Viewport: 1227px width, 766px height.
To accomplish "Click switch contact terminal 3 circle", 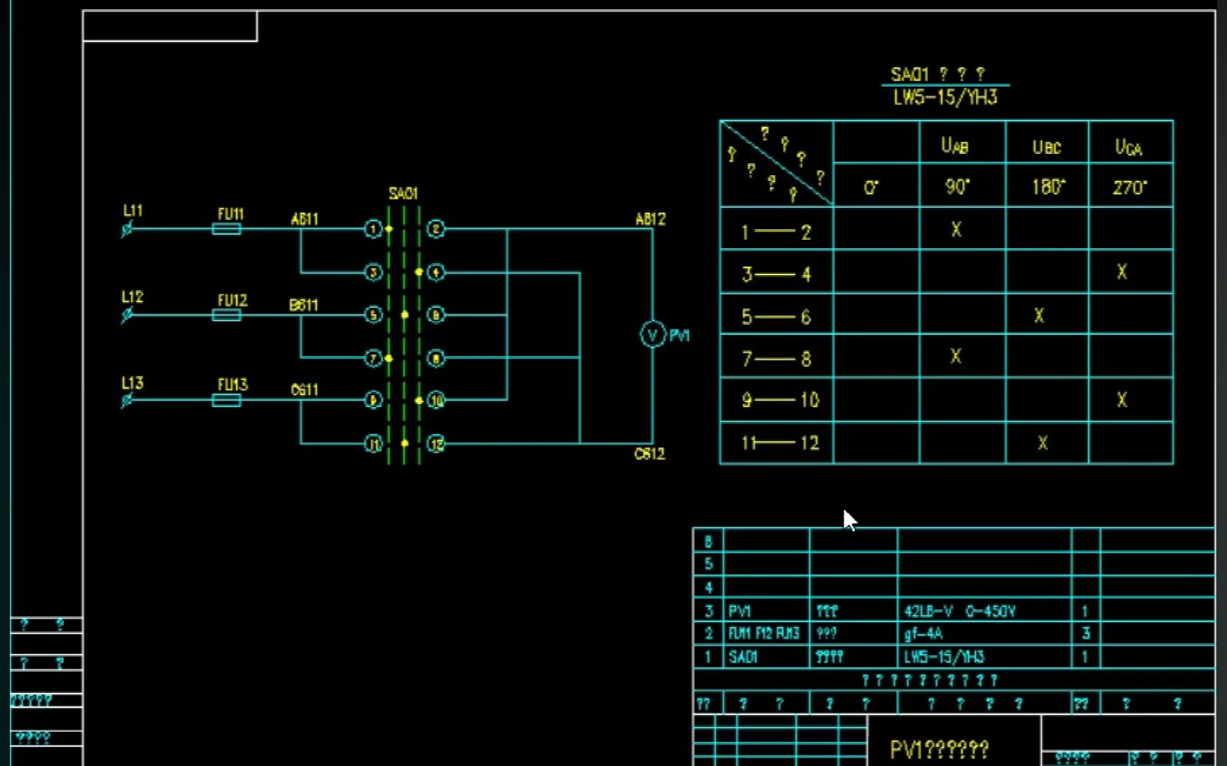I will tap(373, 272).
